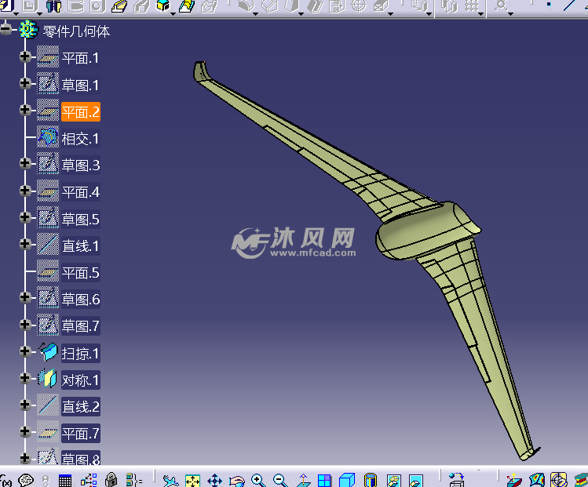The width and height of the screenshot is (588, 487).
Task: Expand the 草图.6 tree node
Action: coord(25,297)
